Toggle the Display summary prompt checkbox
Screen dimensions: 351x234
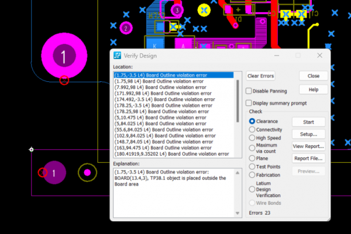click(x=249, y=103)
